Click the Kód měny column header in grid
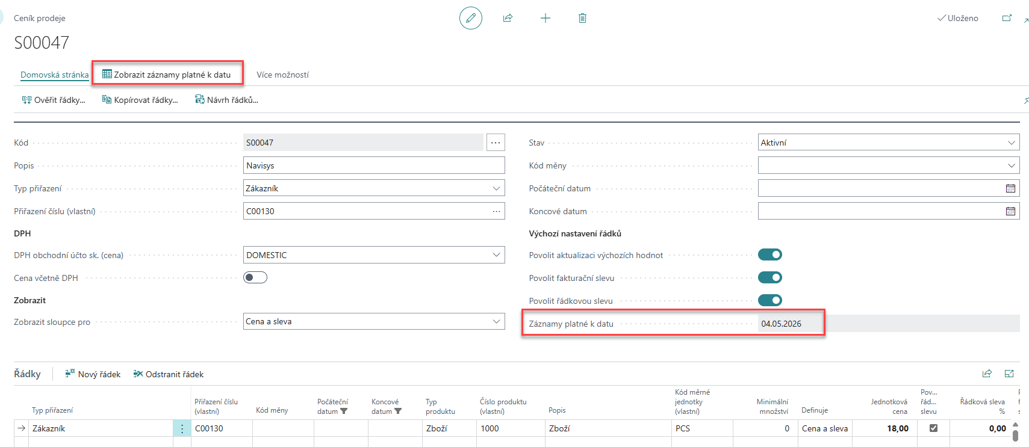Image resolution: width=1029 pixels, height=447 pixels. (272, 410)
